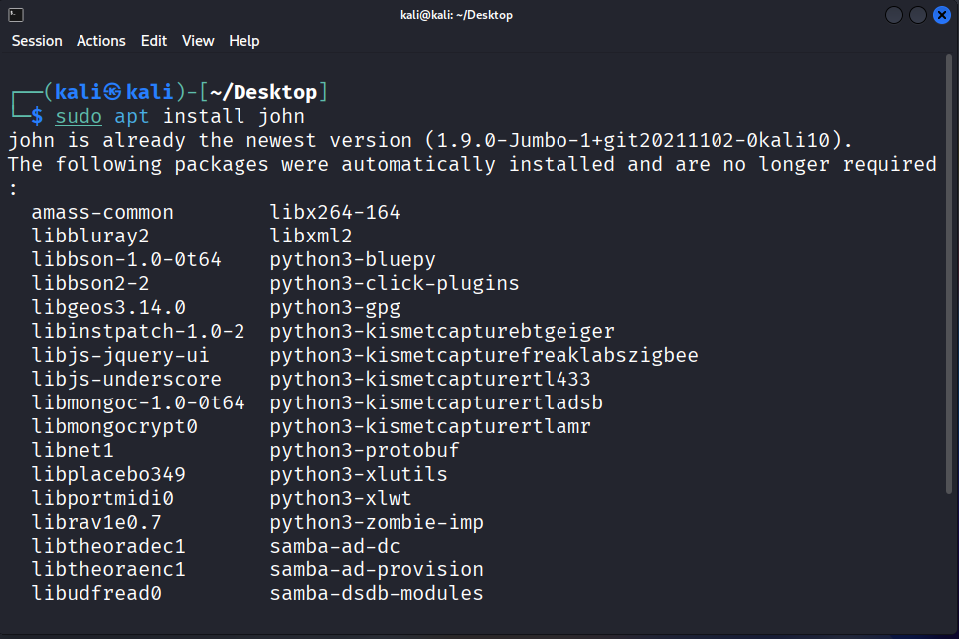Click the terminal icon in title bar
Viewport: 959px width, 639px height.
(16, 15)
